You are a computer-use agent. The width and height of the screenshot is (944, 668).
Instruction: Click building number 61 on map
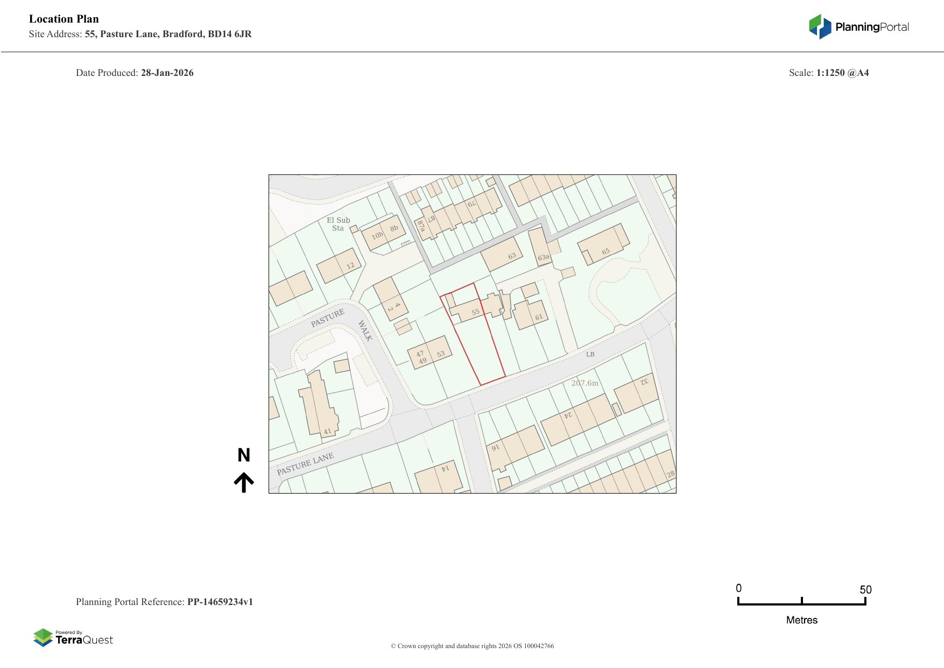[x=539, y=317]
